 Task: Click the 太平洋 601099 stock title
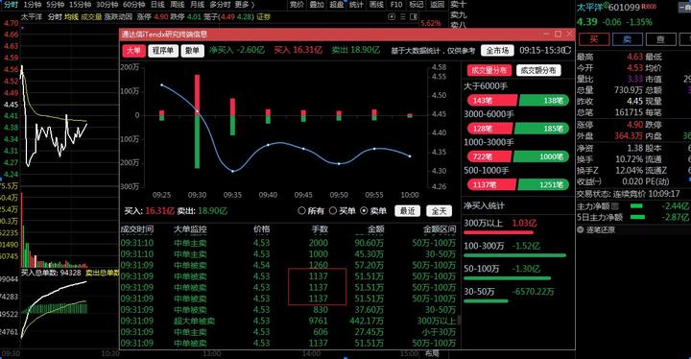coord(608,7)
